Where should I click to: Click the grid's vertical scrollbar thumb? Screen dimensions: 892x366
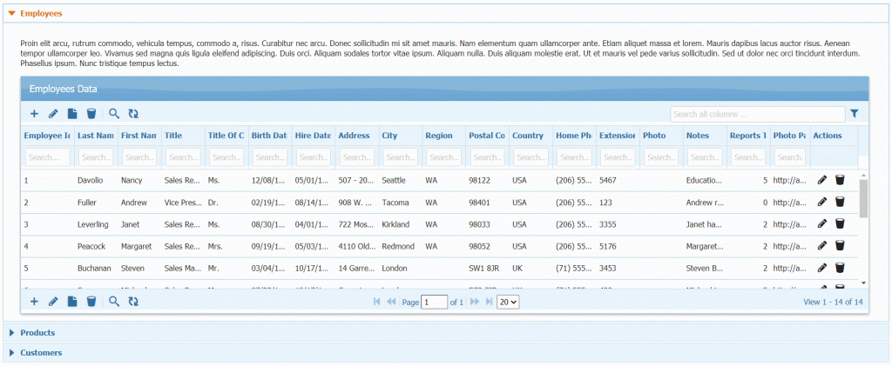pos(863,198)
